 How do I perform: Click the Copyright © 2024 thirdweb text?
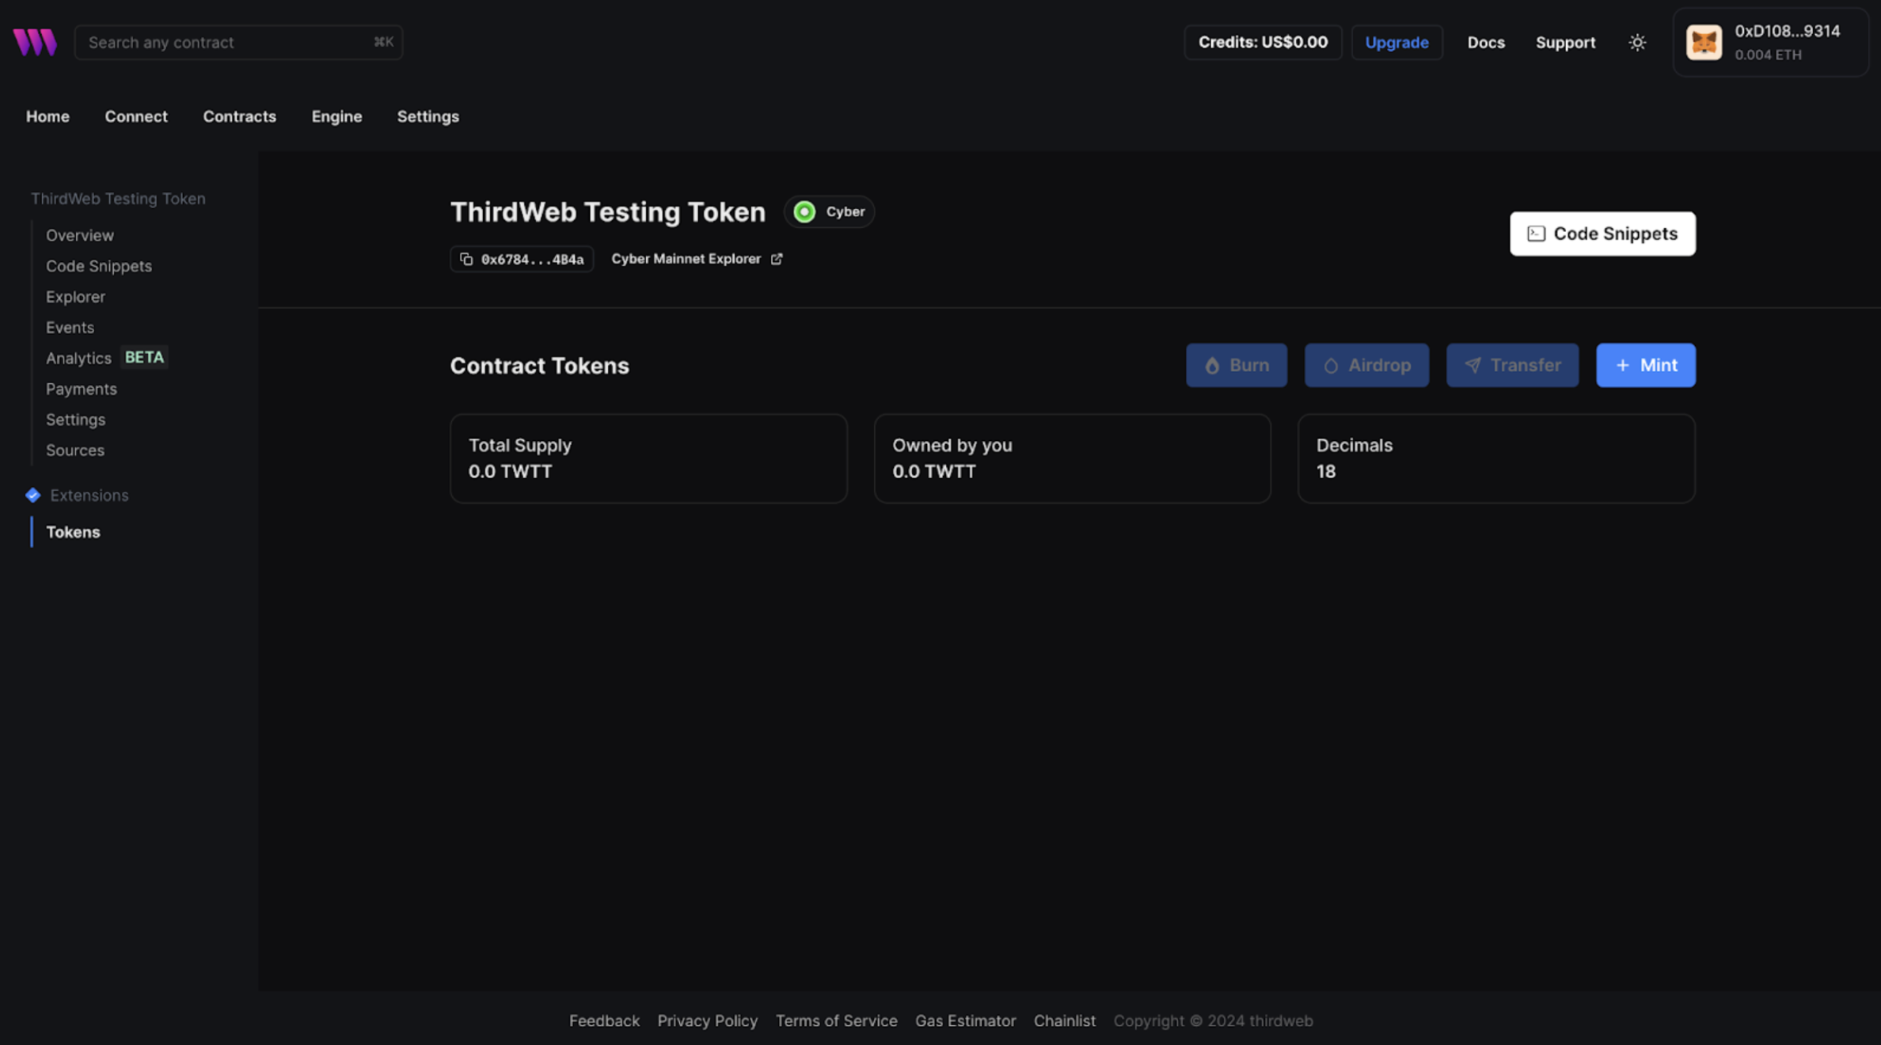click(1213, 1020)
